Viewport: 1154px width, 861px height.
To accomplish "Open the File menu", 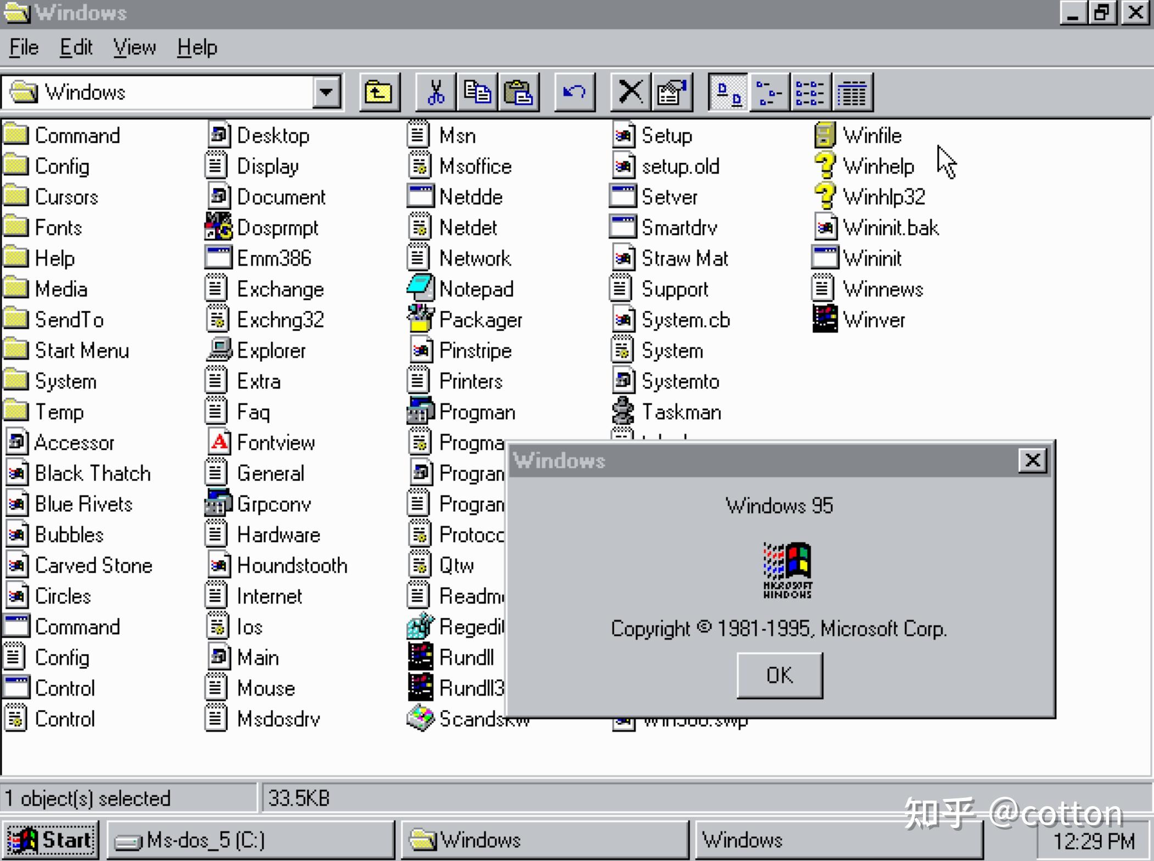I will (x=24, y=47).
